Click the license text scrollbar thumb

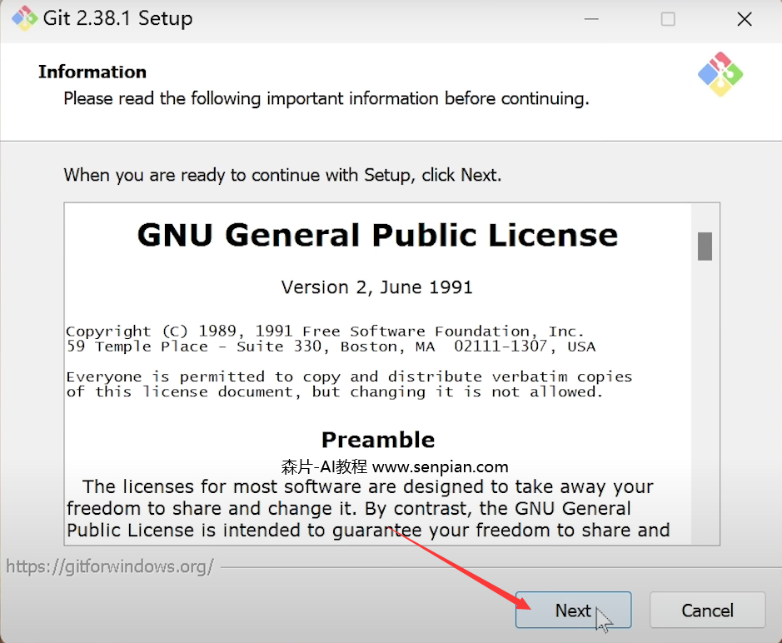click(705, 247)
